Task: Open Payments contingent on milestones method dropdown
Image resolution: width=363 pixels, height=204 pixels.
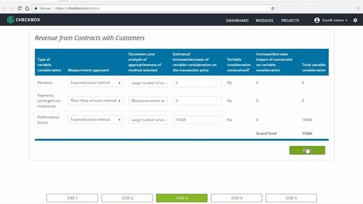Action: click(95, 101)
